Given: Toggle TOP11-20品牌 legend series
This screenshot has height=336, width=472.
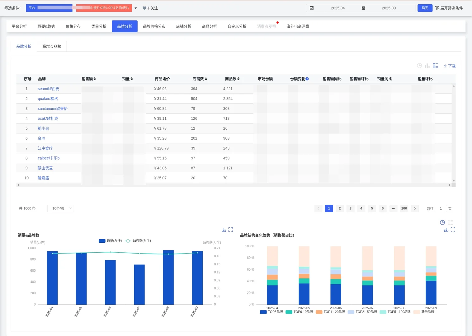Looking at the screenshot, I should pyautogui.click(x=330, y=312).
